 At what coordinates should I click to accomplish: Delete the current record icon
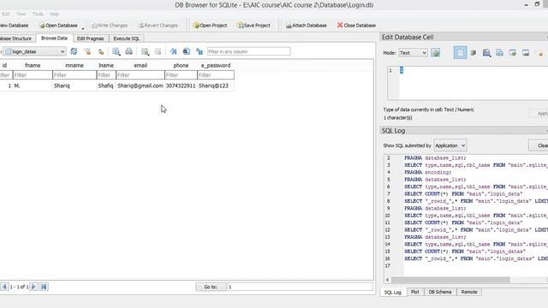(158, 51)
